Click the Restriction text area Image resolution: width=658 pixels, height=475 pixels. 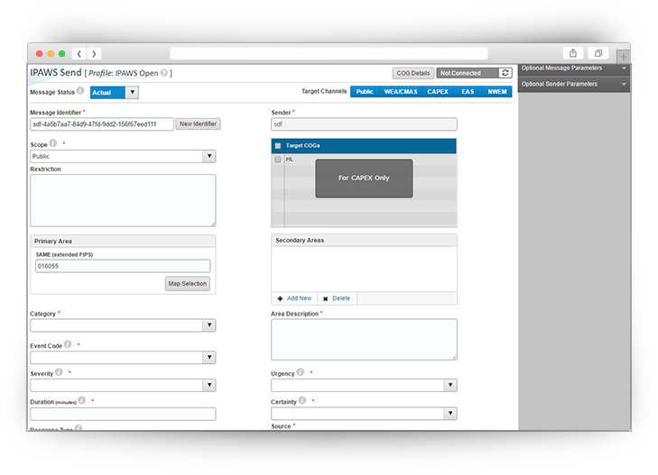coord(123,201)
